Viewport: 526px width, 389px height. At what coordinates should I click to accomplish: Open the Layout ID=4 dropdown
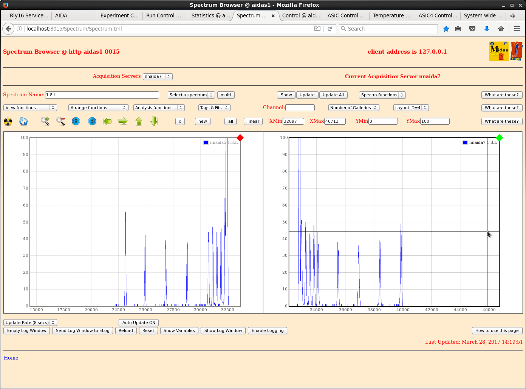pos(411,108)
